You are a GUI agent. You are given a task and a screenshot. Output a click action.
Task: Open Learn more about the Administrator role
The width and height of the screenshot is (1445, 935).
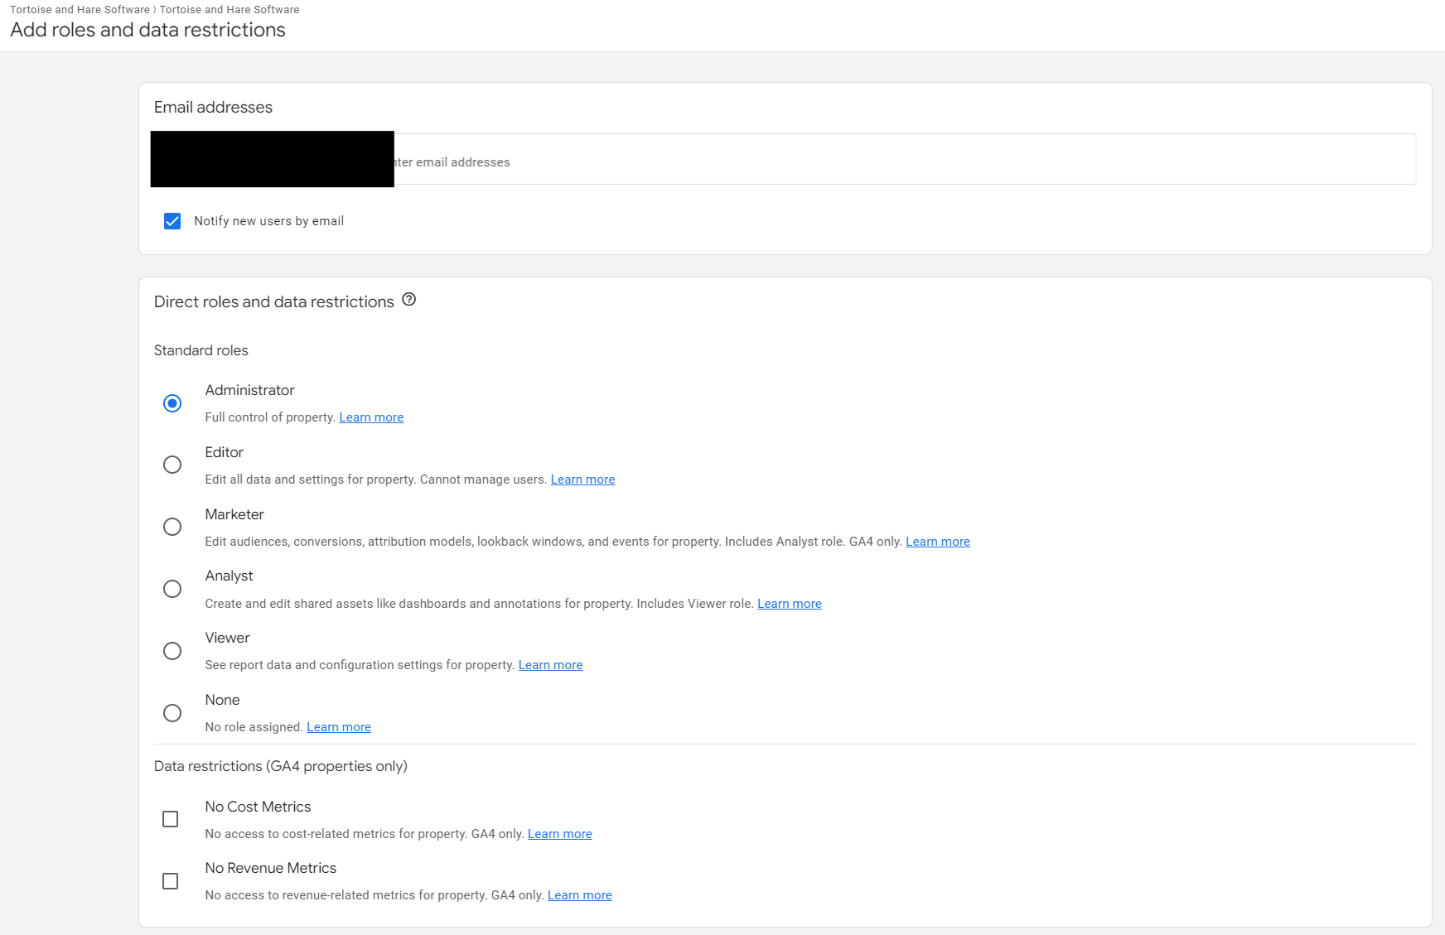[370, 417]
